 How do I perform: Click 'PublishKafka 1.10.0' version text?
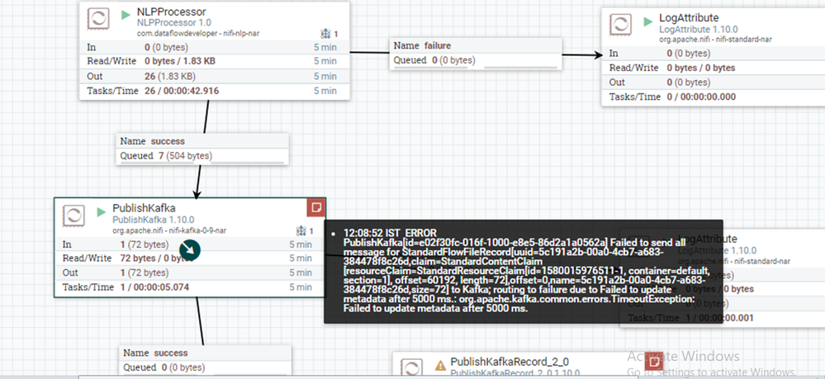click(x=154, y=220)
